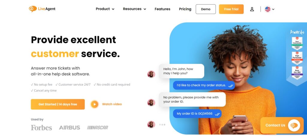Click the NASCAR logo
The image size is (307, 136).
tap(97, 128)
